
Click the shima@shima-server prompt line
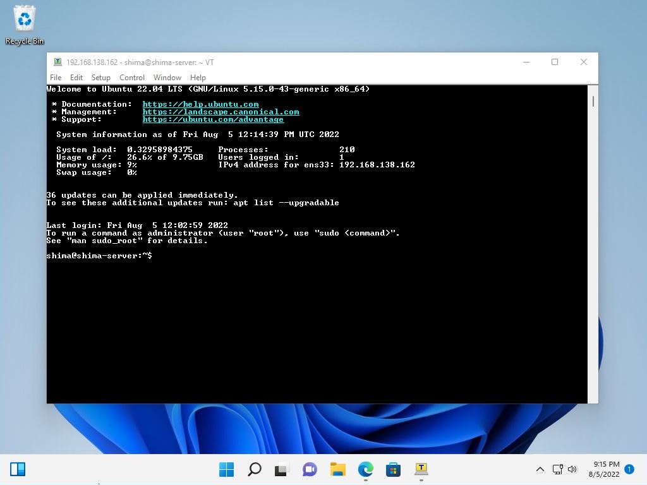pyautogui.click(x=99, y=256)
